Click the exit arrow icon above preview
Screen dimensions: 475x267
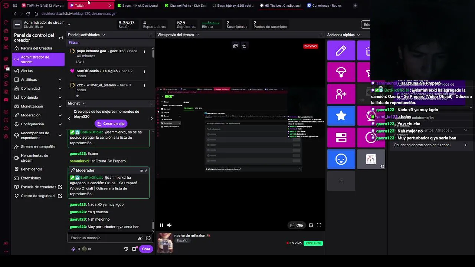[244, 46]
